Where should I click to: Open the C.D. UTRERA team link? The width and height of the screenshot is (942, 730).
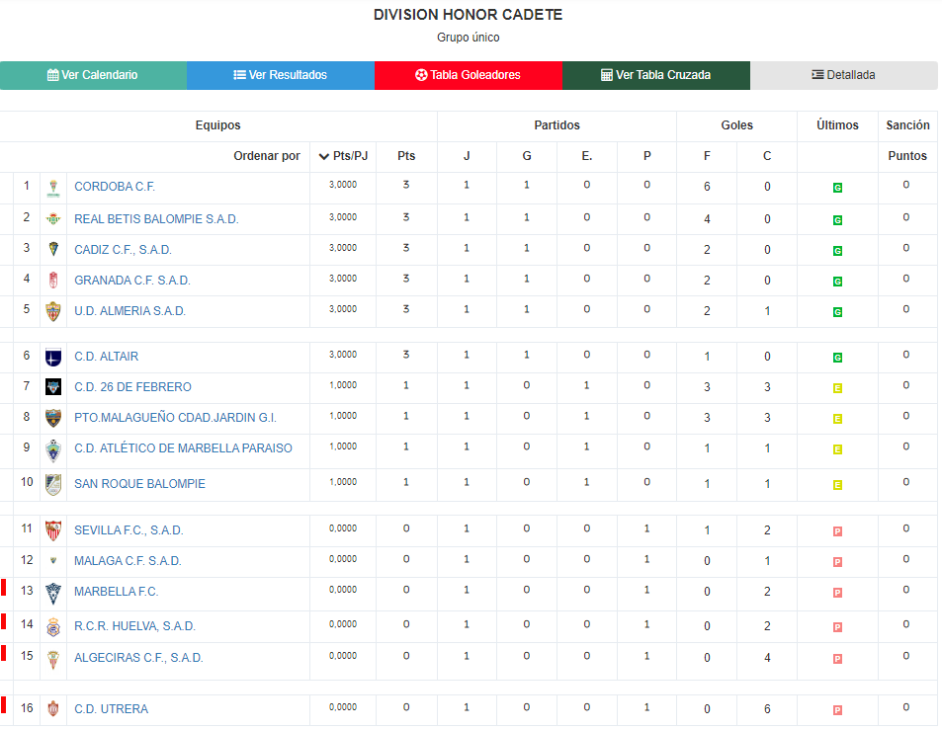pyautogui.click(x=111, y=709)
